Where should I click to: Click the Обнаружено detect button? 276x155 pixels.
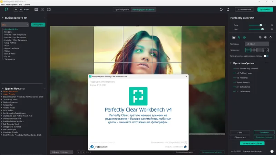[x=38, y=24]
